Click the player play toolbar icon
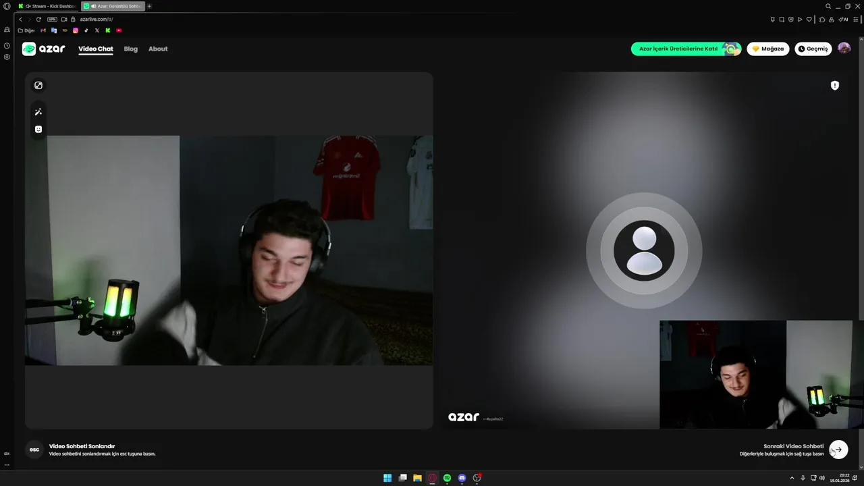Screen dimensions: 864x486 pyautogui.click(x=800, y=20)
